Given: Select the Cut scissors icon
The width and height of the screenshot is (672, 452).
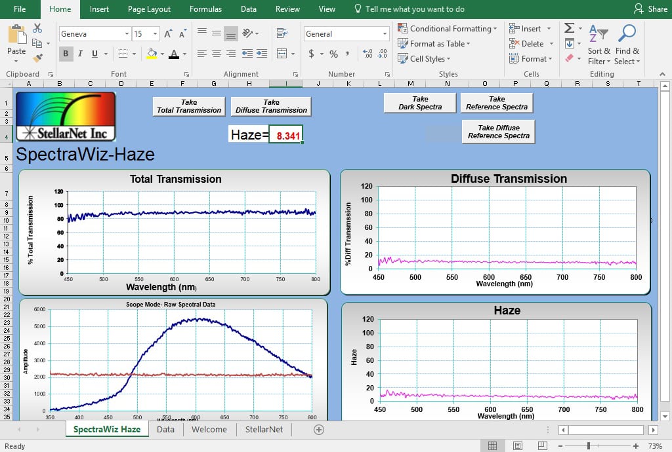Looking at the screenshot, I should [x=37, y=28].
